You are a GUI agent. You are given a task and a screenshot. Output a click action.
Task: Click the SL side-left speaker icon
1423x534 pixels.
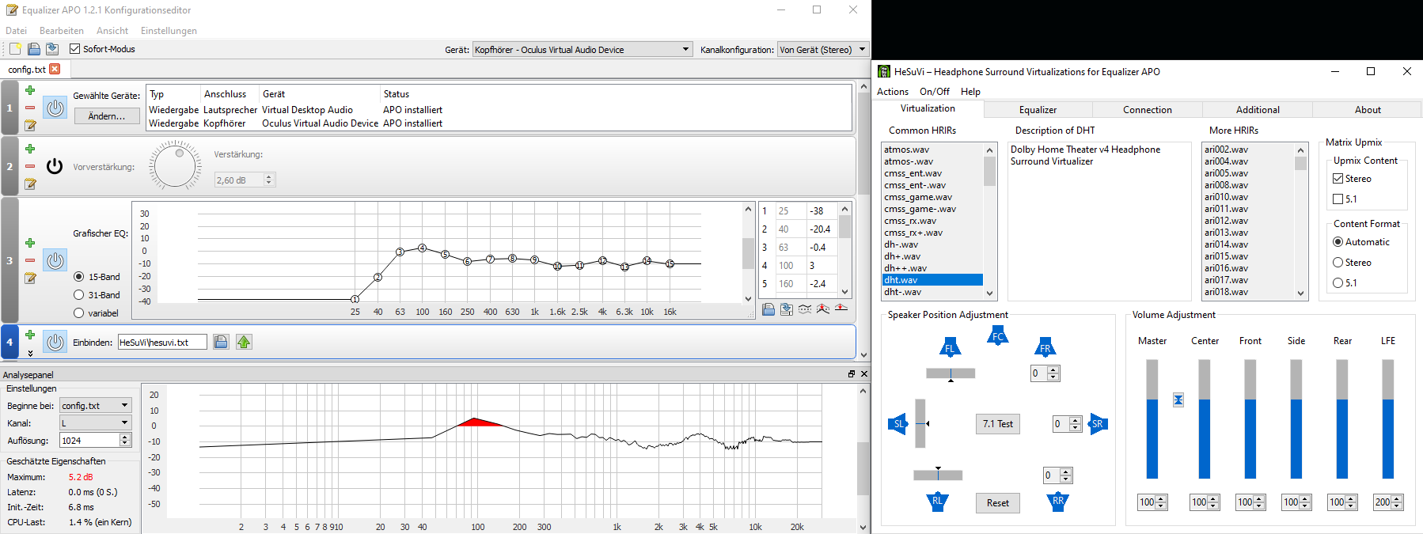pos(897,424)
